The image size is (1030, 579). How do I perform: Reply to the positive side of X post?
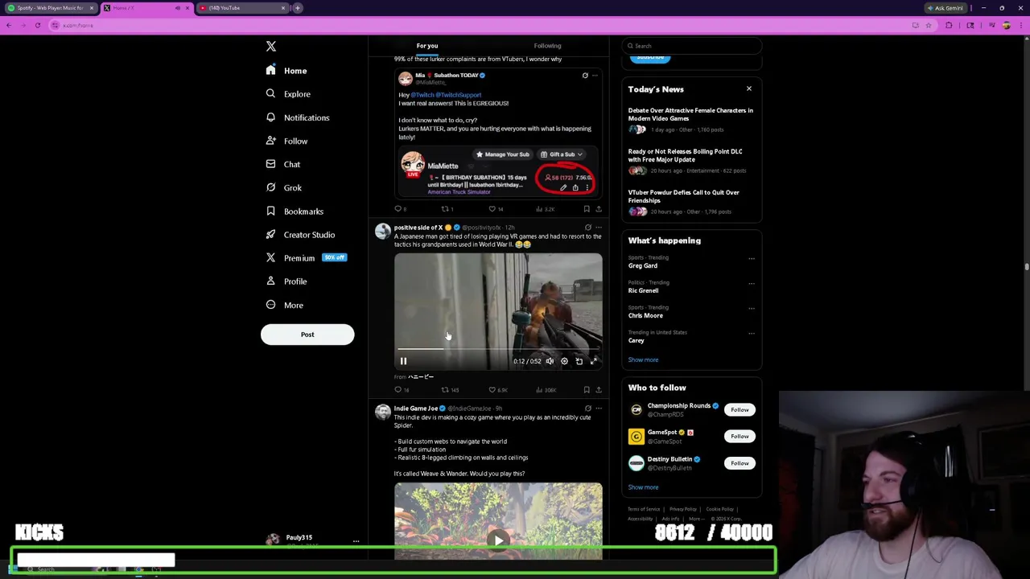(x=401, y=390)
